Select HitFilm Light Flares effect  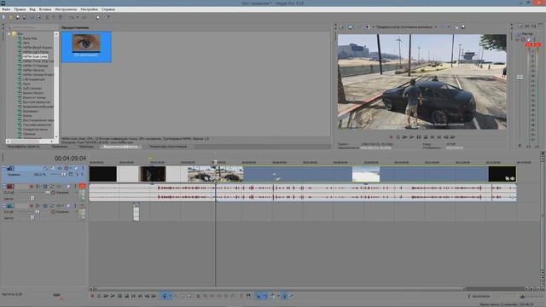click(x=36, y=52)
